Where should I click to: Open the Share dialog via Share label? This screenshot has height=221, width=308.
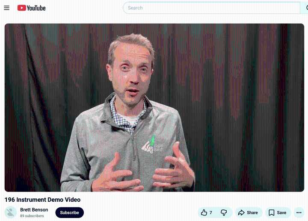[x=252, y=212]
